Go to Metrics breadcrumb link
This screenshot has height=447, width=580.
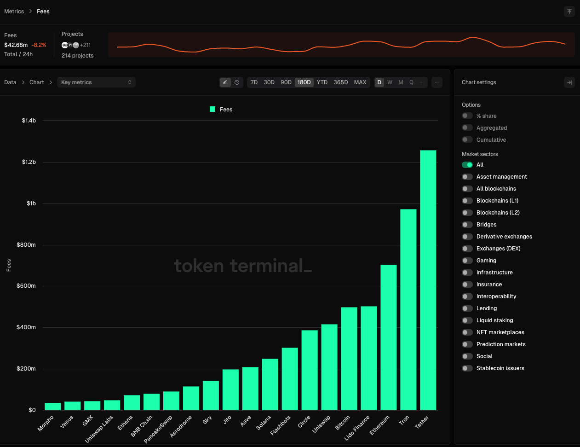point(14,12)
